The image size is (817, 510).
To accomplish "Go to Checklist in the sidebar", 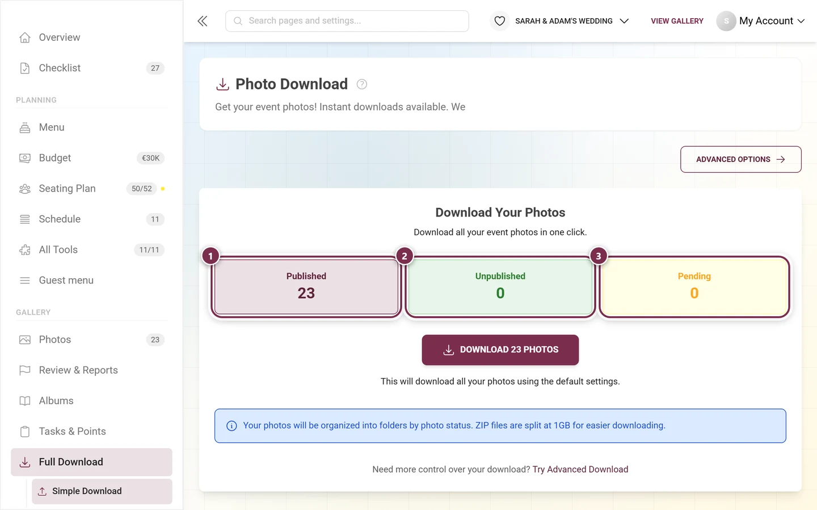I will click(x=91, y=68).
